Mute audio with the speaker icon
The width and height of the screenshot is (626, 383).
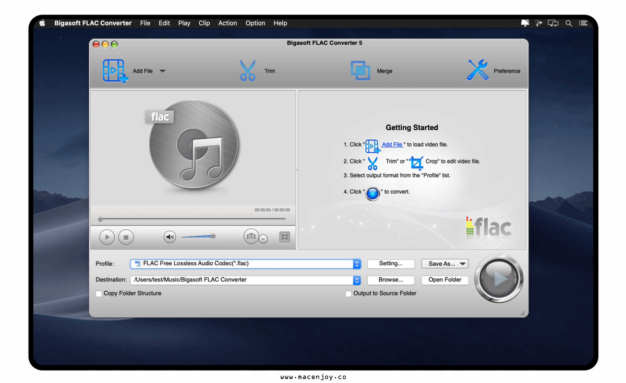(x=170, y=237)
